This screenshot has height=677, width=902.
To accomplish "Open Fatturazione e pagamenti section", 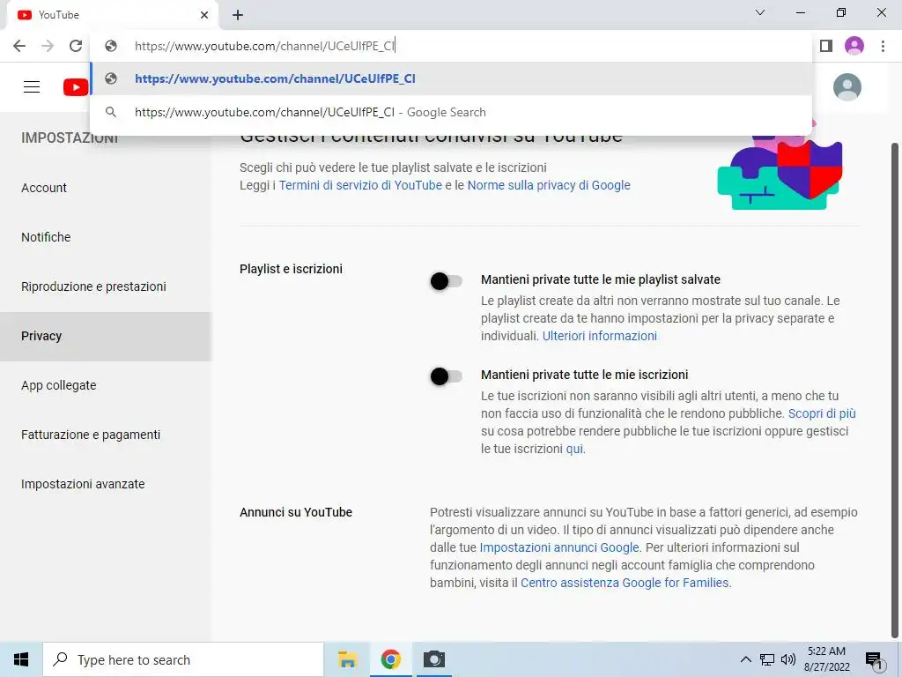I will (106, 435).
